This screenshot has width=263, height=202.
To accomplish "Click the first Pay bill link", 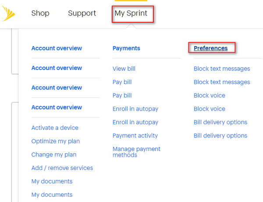I will coord(122,82).
